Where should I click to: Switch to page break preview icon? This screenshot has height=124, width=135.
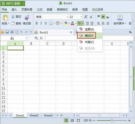tap(72, 121)
